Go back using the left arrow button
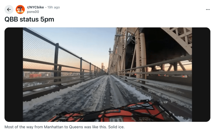 click(9, 9)
